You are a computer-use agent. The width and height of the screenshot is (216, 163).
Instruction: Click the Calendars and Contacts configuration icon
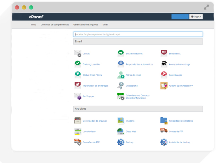coord(121,97)
